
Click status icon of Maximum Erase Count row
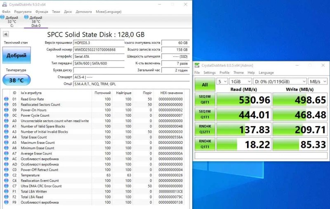(x=6, y=143)
